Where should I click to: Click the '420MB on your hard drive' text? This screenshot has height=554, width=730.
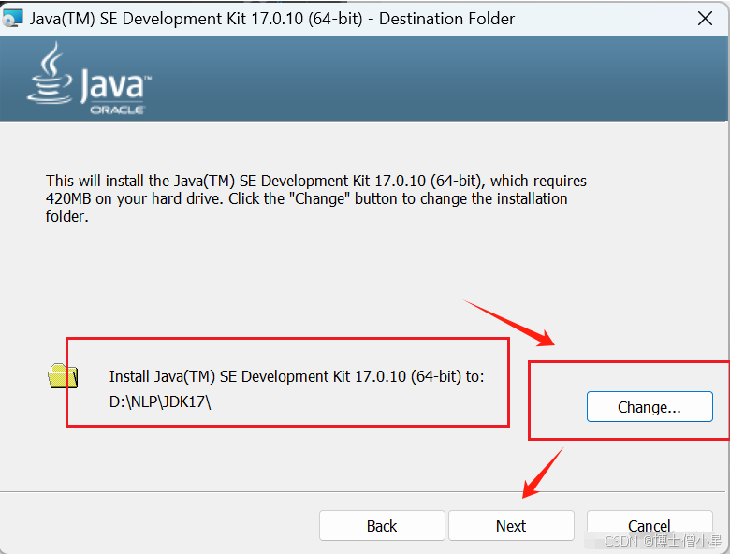coord(134,198)
